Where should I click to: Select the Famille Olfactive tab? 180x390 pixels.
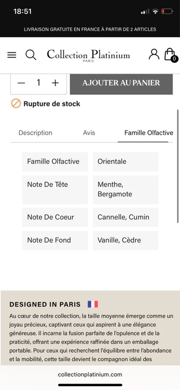(x=149, y=133)
